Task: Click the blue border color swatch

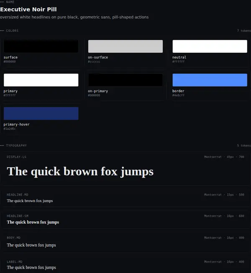Action: click(x=210, y=80)
